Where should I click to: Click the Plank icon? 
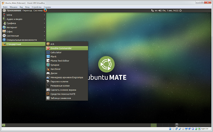point(48,56)
